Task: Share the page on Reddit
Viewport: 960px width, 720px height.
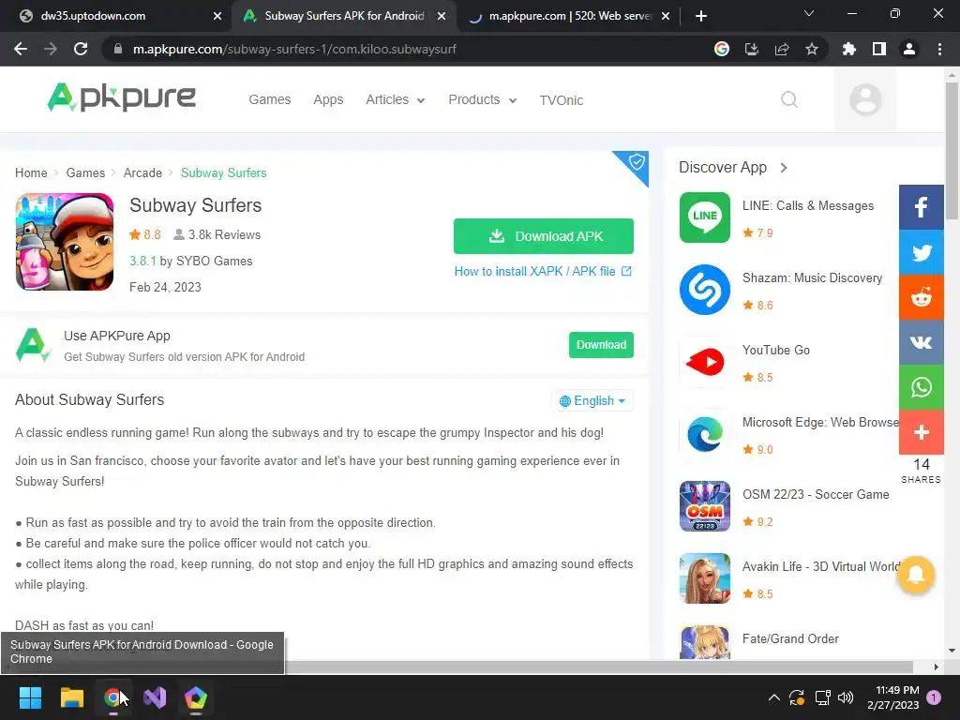Action: pos(921,297)
